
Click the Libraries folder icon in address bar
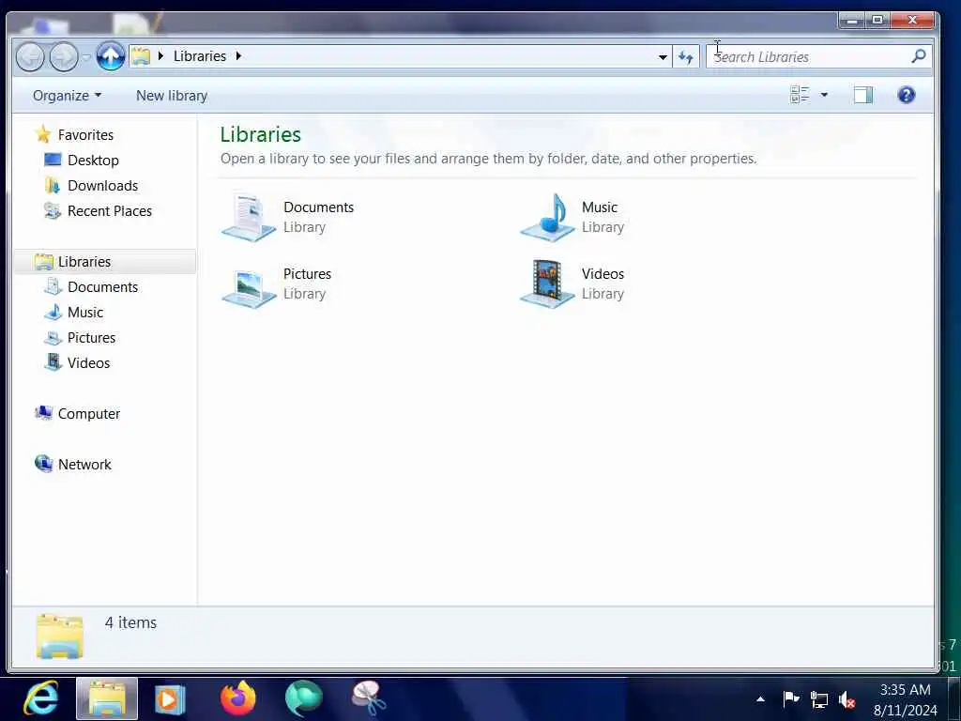pos(141,56)
